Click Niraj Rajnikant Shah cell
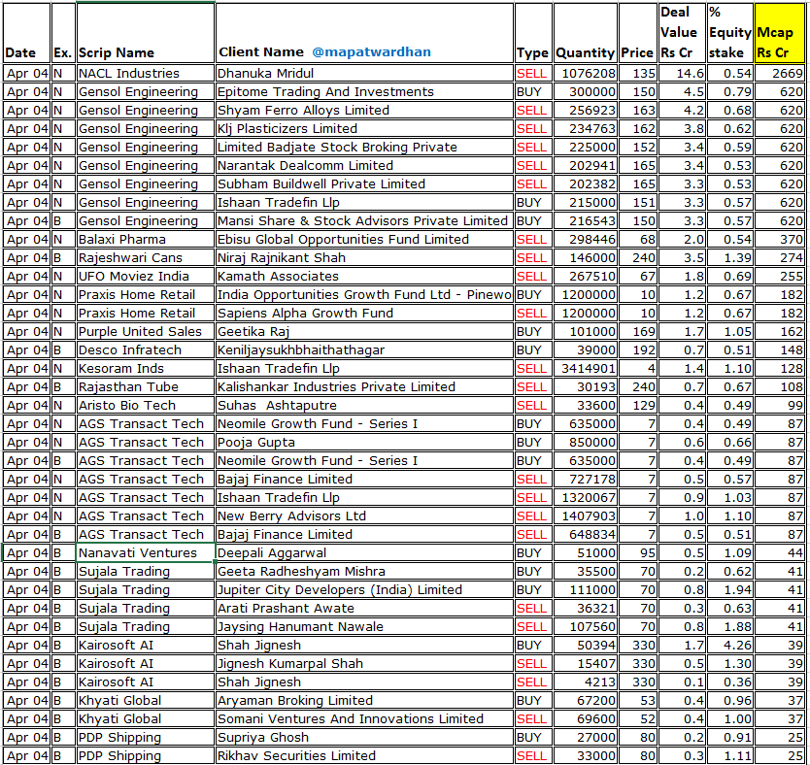Viewport: 810px width, 765px height. pyautogui.click(x=364, y=257)
